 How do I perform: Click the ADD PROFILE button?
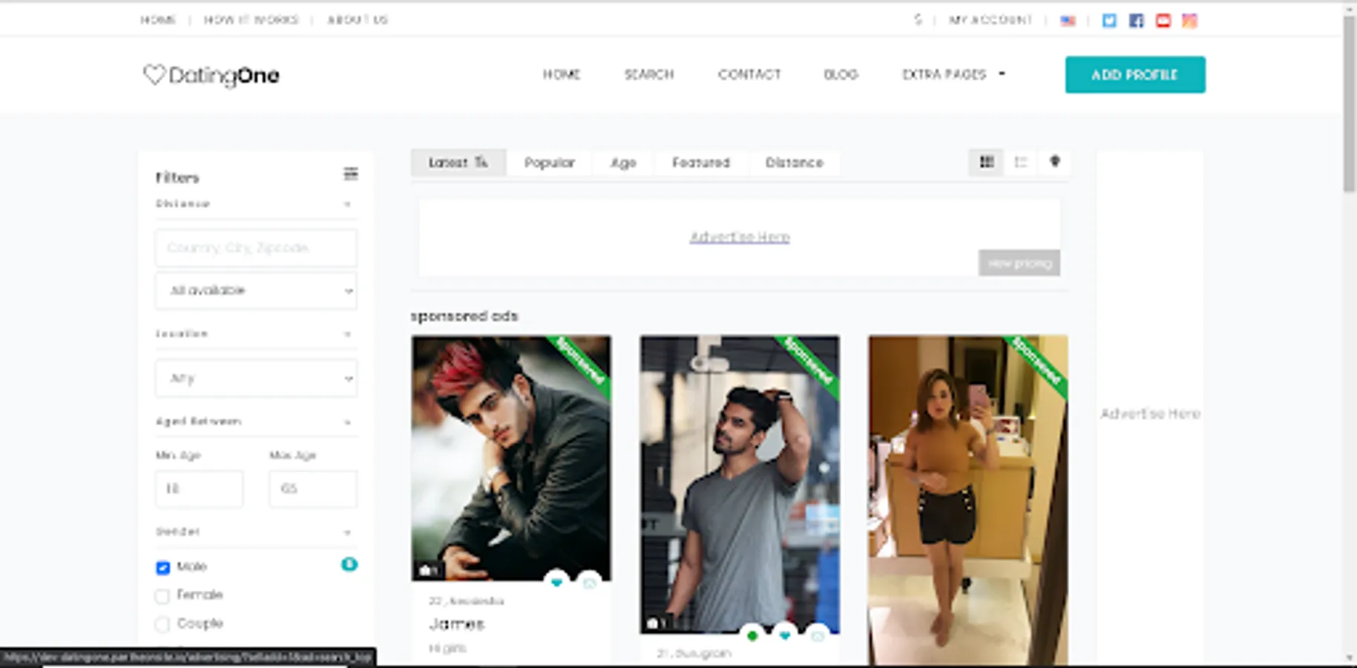tap(1134, 74)
